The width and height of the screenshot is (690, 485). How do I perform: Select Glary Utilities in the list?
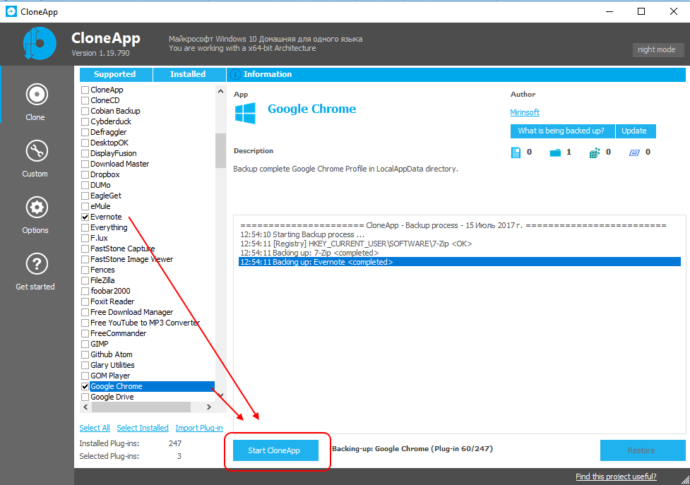click(112, 365)
